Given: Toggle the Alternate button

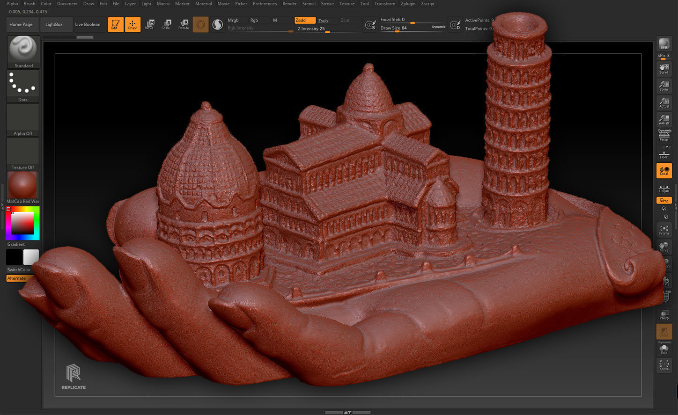Looking at the screenshot, I should pyautogui.click(x=19, y=278).
